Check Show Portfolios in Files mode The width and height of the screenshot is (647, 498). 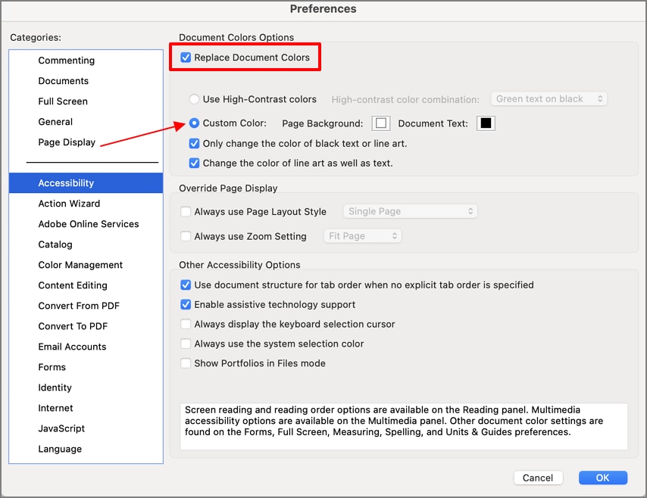pos(186,363)
